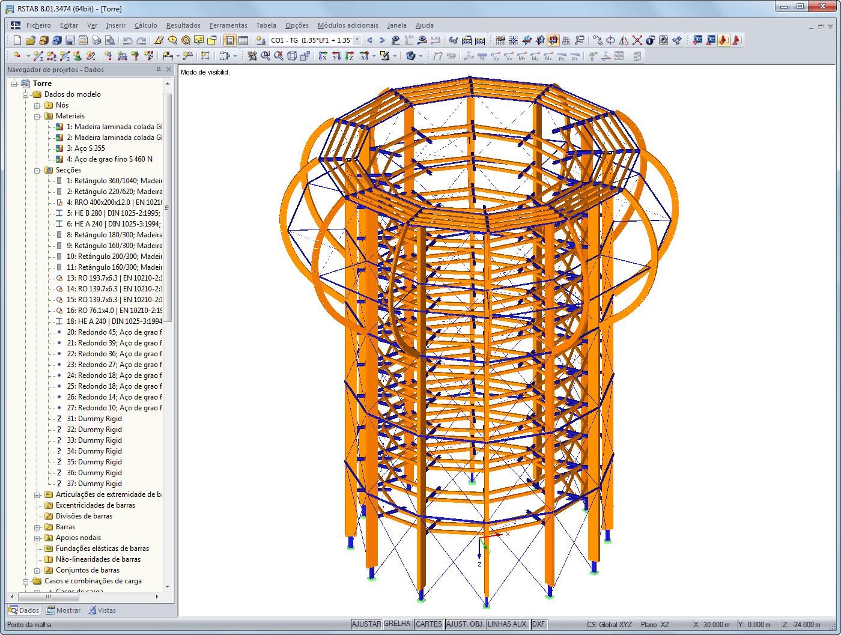
Task: Select material 3: Aço S 355
Action: pos(85,148)
